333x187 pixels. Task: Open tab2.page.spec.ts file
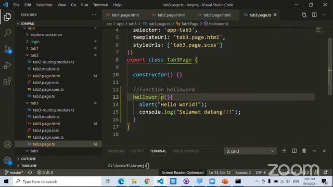pyautogui.click(x=48, y=89)
